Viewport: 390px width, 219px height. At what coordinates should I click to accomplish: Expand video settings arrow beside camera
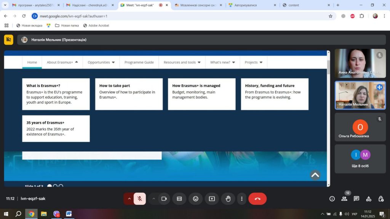click(x=154, y=198)
